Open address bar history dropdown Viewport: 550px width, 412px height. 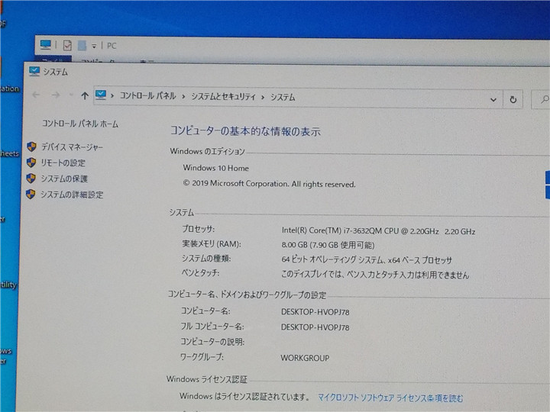pyautogui.click(x=493, y=100)
